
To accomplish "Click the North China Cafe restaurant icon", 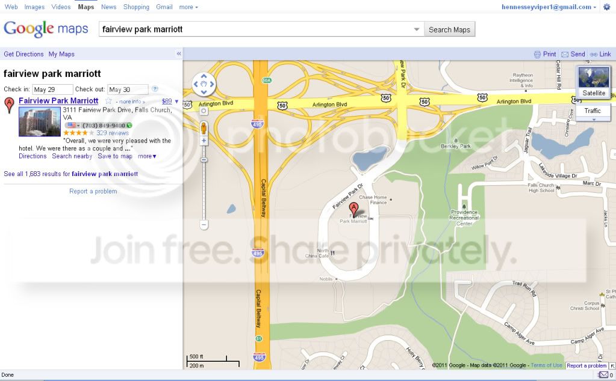I will (332, 253).
